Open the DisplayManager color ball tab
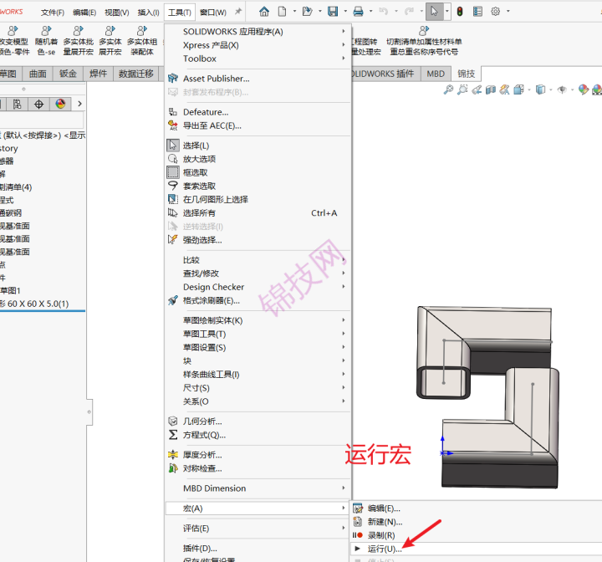This screenshot has height=562, width=602. coord(60,104)
